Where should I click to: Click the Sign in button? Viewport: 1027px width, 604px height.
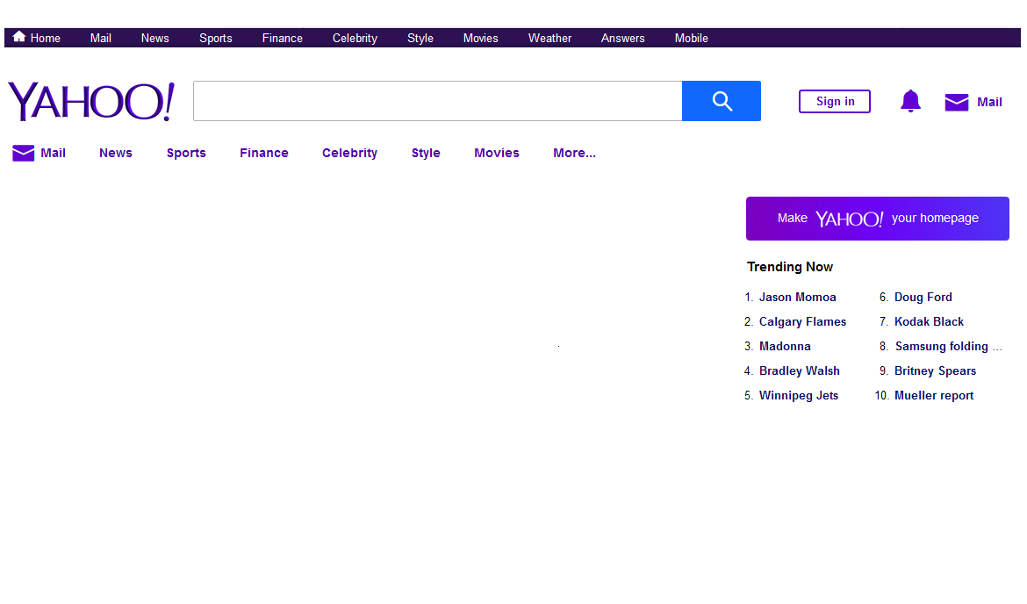[834, 102]
